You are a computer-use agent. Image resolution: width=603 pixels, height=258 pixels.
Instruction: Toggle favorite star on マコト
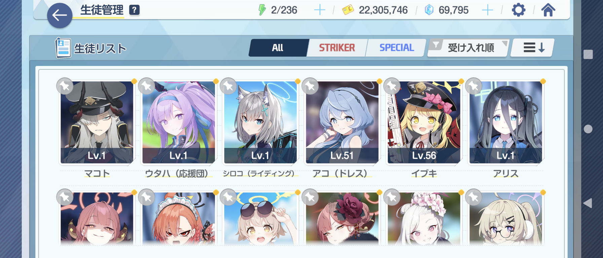[65, 86]
